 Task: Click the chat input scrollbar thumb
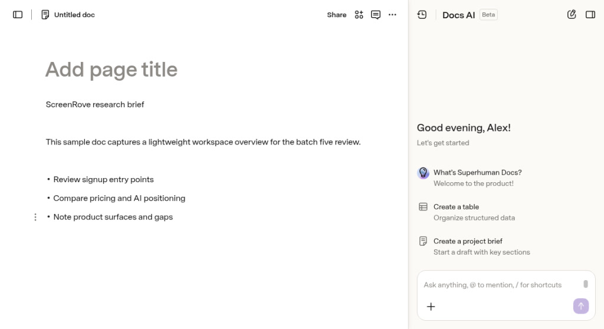pyautogui.click(x=586, y=284)
